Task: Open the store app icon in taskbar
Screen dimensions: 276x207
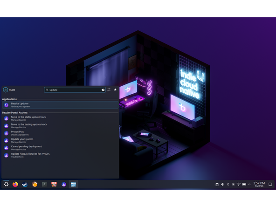Action: [x=54, y=184]
